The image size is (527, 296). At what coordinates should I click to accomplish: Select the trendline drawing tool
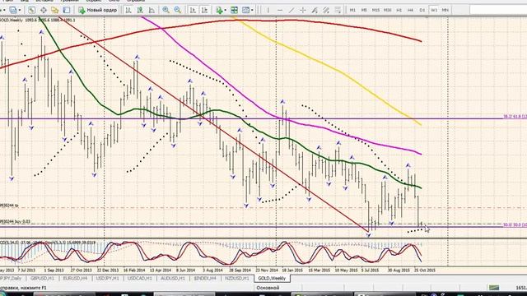(x=291, y=10)
